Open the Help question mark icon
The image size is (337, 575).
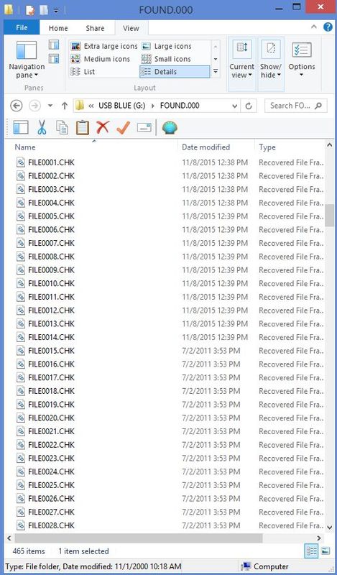pyautogui.click(x=328, y=27)
